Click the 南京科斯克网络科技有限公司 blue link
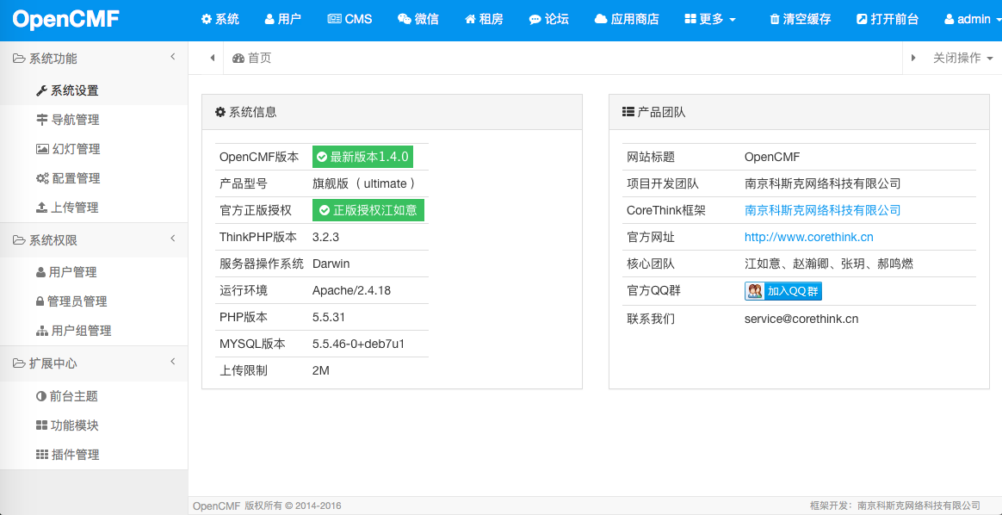Viewport: 1002px width, 515px height. pos(822,210)
